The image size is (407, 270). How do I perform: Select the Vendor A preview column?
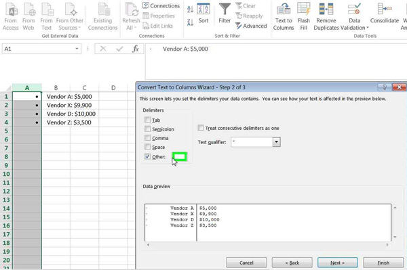coord(171,223)
